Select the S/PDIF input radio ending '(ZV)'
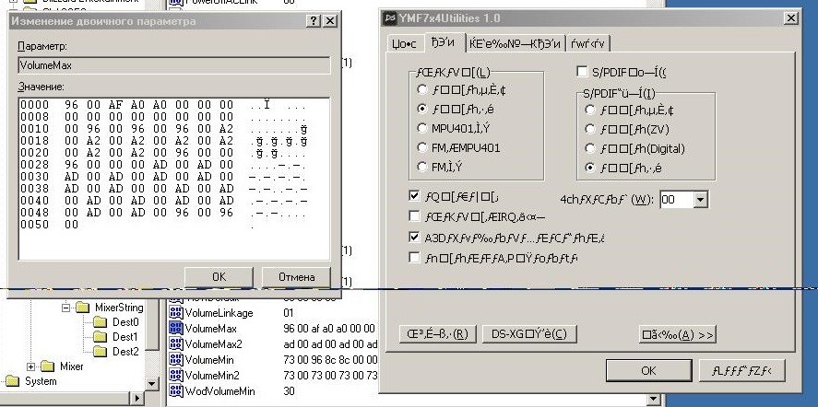 coord(590,129)
